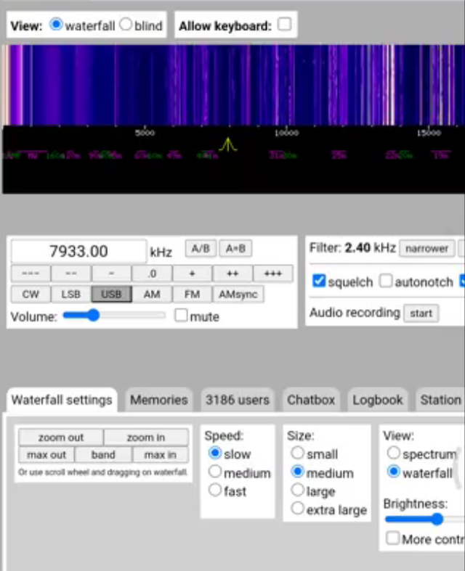Viewport: 465px width, 571px height.
Task: Tune up with the +++ button
Action: coord(273,274)
